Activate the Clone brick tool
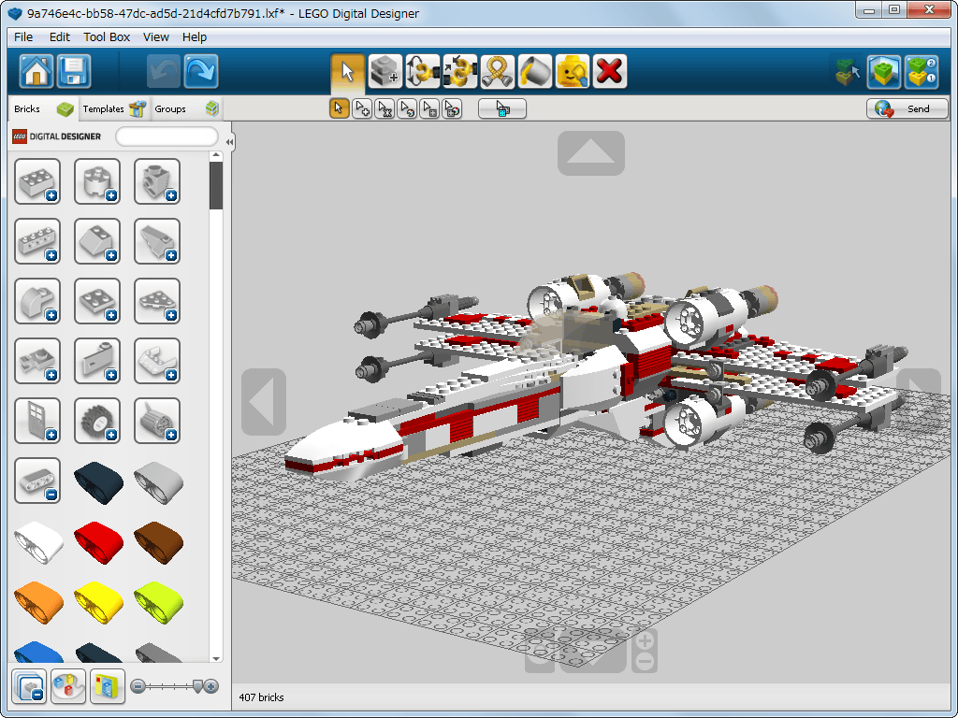Viewport: 958px width, 718px height. [385, 71]
